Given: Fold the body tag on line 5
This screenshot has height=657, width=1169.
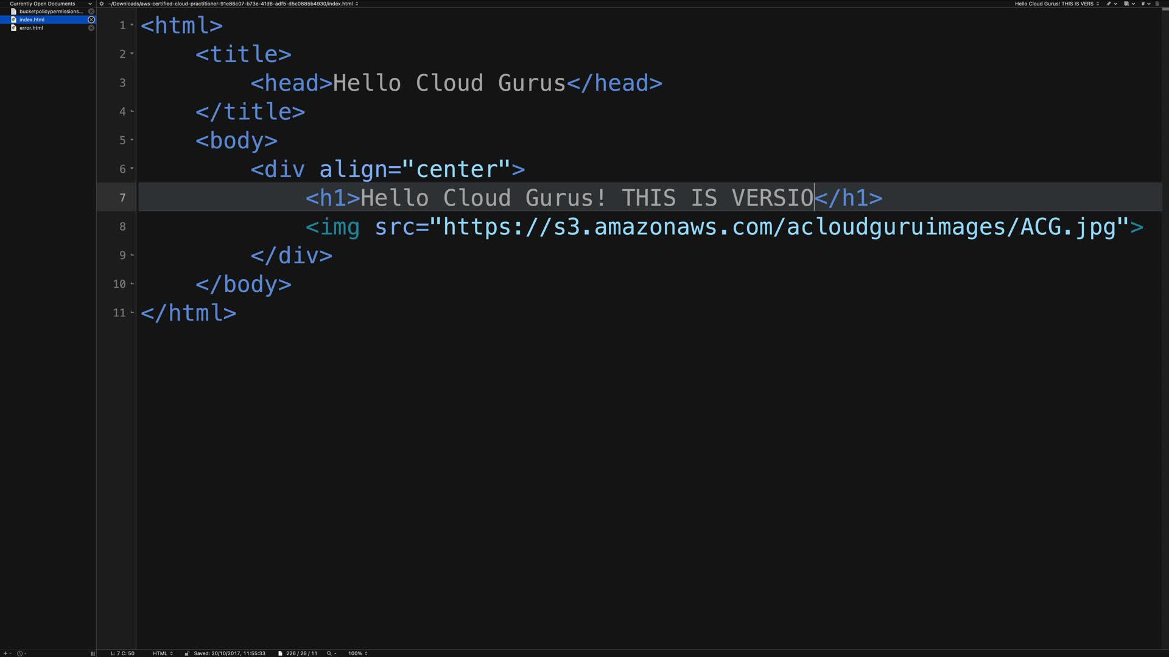Looking at the screenshot, I should pos(132,140).
